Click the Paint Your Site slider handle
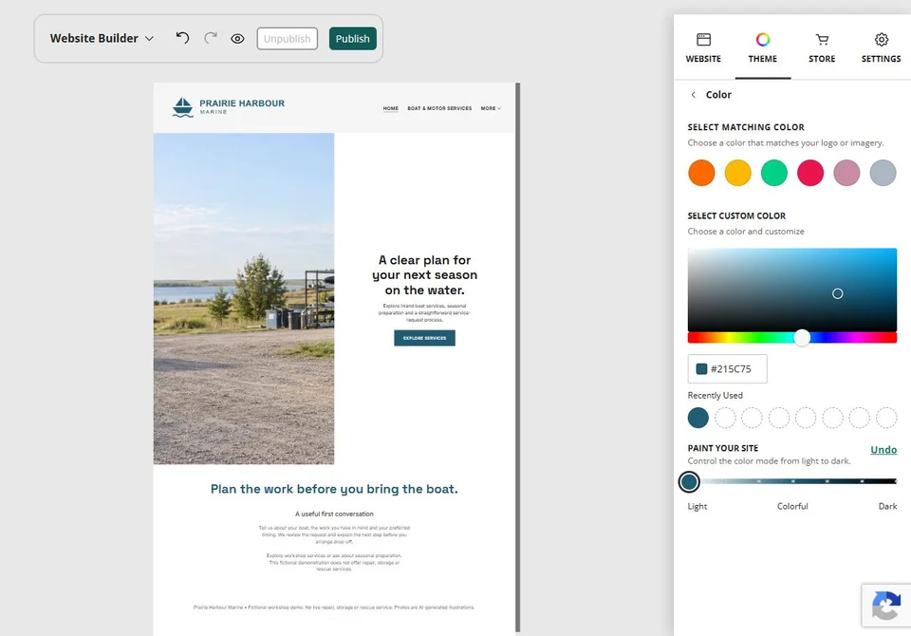 tap(689, 481)
